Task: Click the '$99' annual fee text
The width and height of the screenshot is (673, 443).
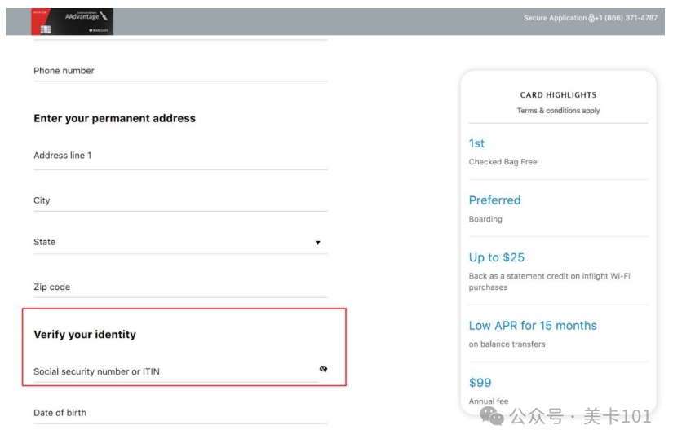Action: (480, 383)
